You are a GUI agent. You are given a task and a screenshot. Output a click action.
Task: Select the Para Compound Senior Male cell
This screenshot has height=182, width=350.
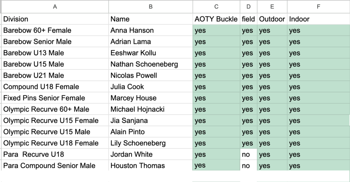(x=55, y=166)
